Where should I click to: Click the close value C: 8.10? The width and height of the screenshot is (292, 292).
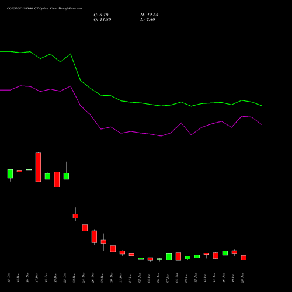pyautogui.click(x=101, y=15)
